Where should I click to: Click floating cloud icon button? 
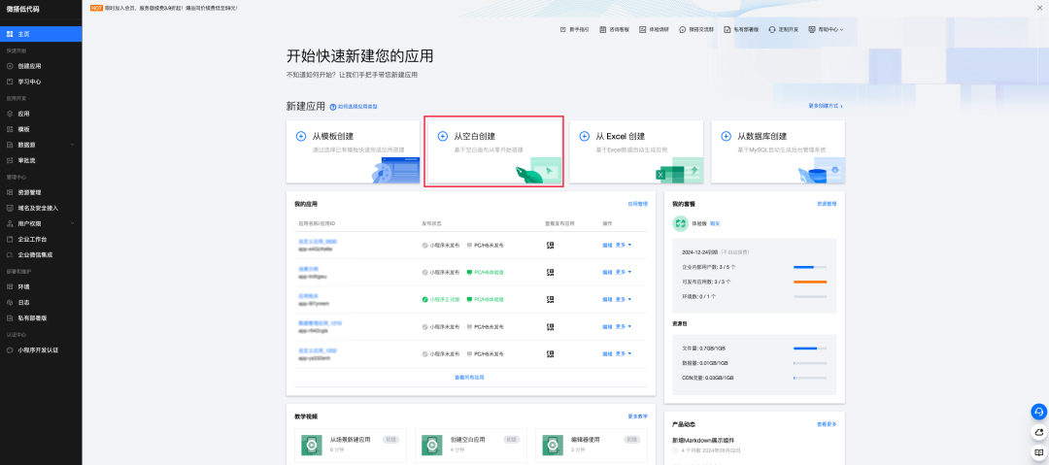(x=1038, y=432)
